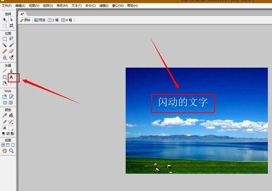Show slices and hotspots
This screenshot has height=191, width=272.
pyautogui.click(x=11, y=103)
